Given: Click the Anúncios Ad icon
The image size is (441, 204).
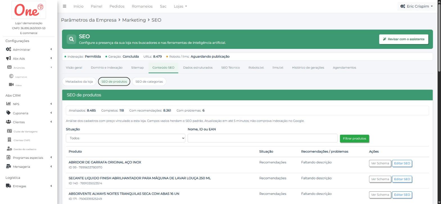Looking at the screenshot, I should pos(9,67).
